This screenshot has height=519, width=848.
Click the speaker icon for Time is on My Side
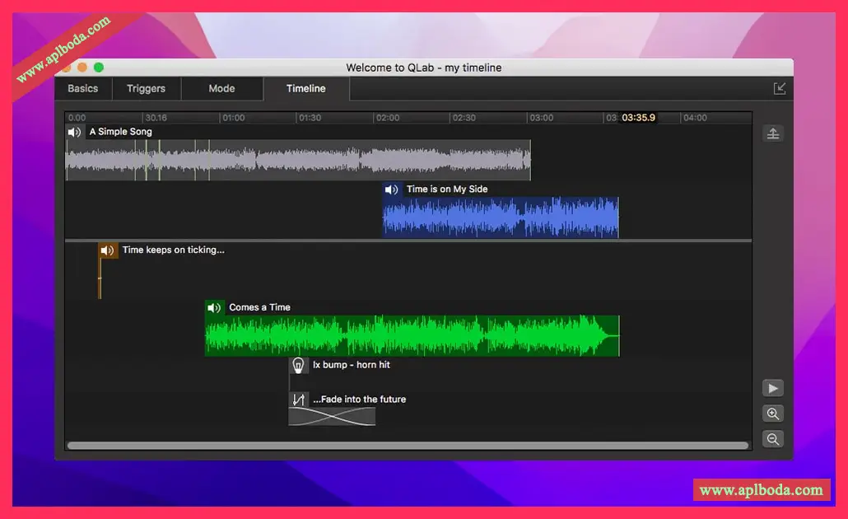click(392, 189)
